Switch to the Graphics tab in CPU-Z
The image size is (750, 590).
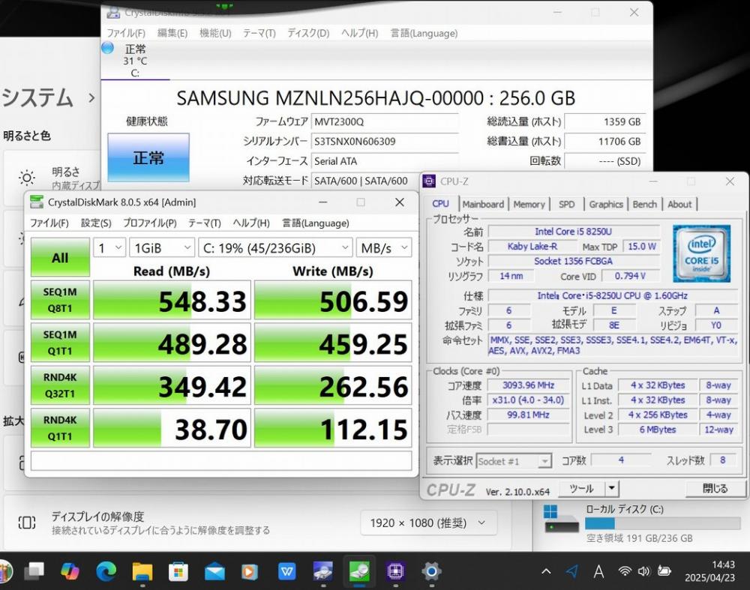point(606,204)
